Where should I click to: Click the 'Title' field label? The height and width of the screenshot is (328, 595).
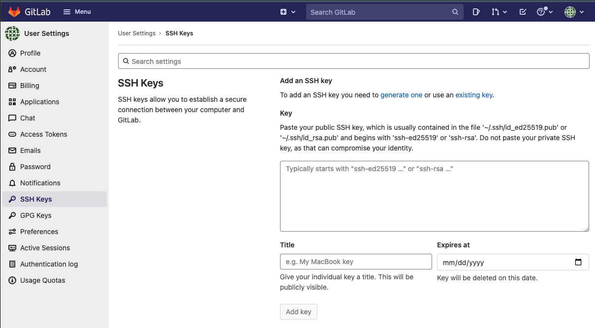click(x=287, y=245)
